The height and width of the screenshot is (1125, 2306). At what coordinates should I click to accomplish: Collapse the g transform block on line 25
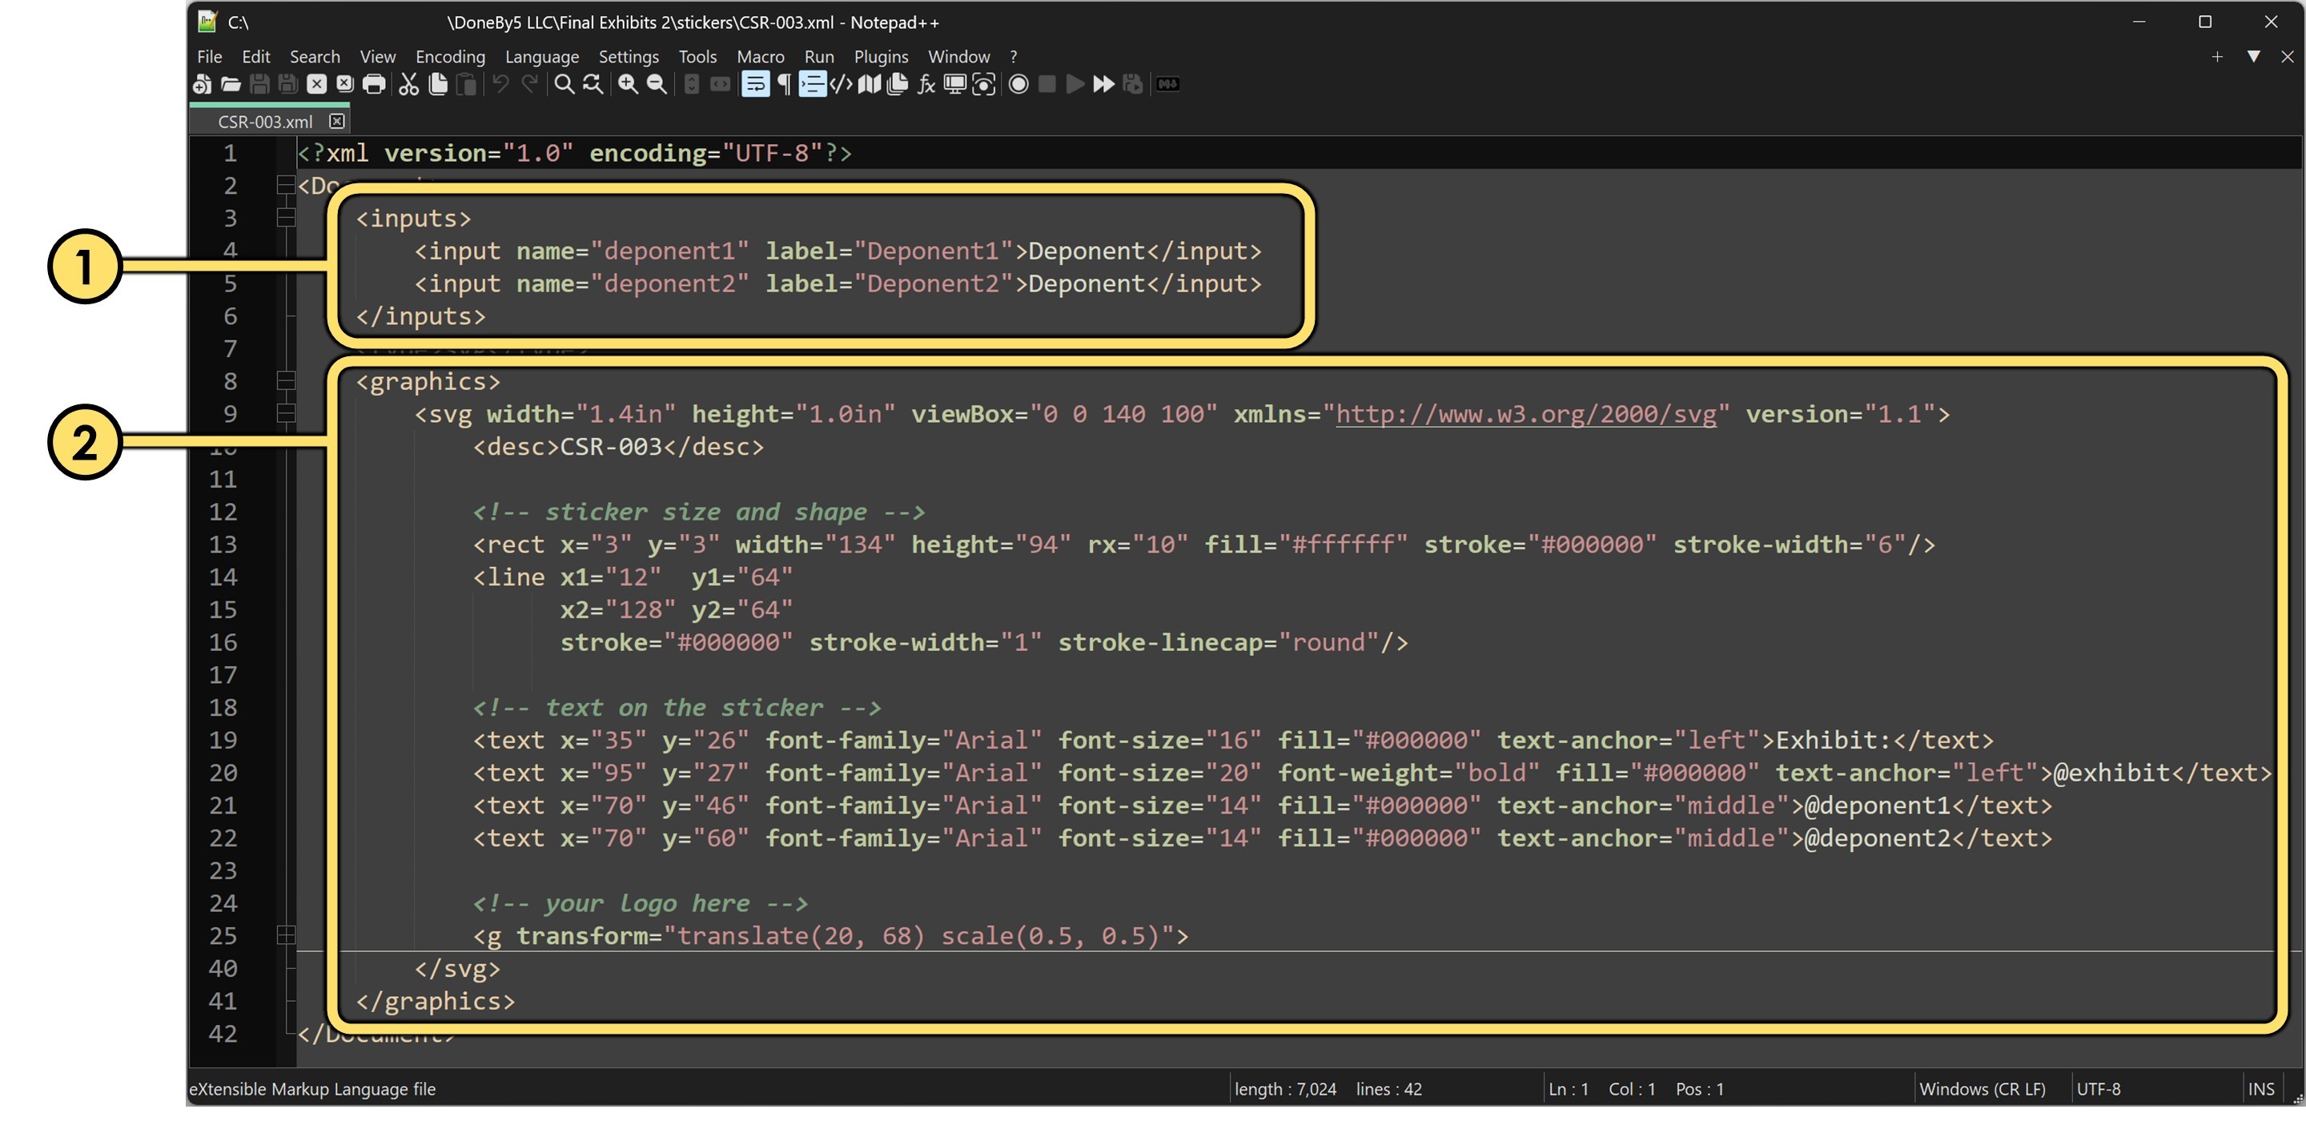coord(285,936)
